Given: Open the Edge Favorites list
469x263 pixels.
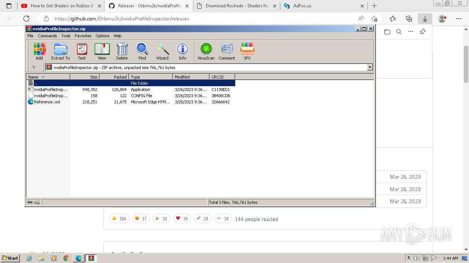Looking at the screenshot, I should 393,19.
